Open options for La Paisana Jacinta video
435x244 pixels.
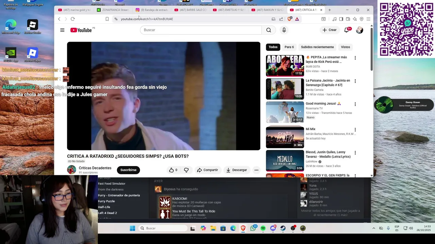355,81
